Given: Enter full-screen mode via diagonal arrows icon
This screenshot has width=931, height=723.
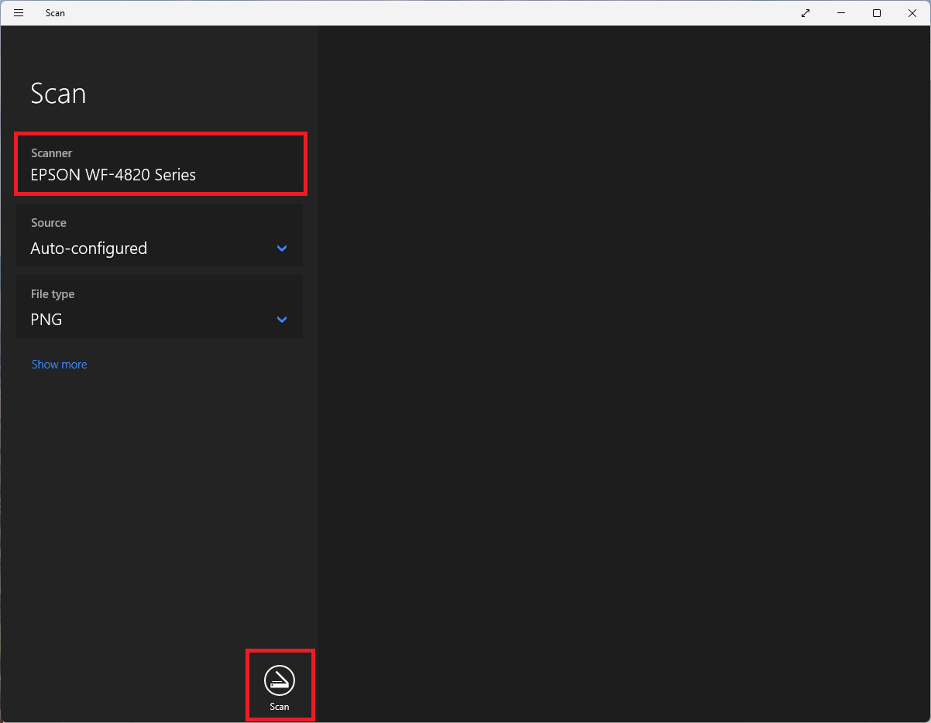Looking at the screenshot, I should pyautogui.click(x=806, y=13).
